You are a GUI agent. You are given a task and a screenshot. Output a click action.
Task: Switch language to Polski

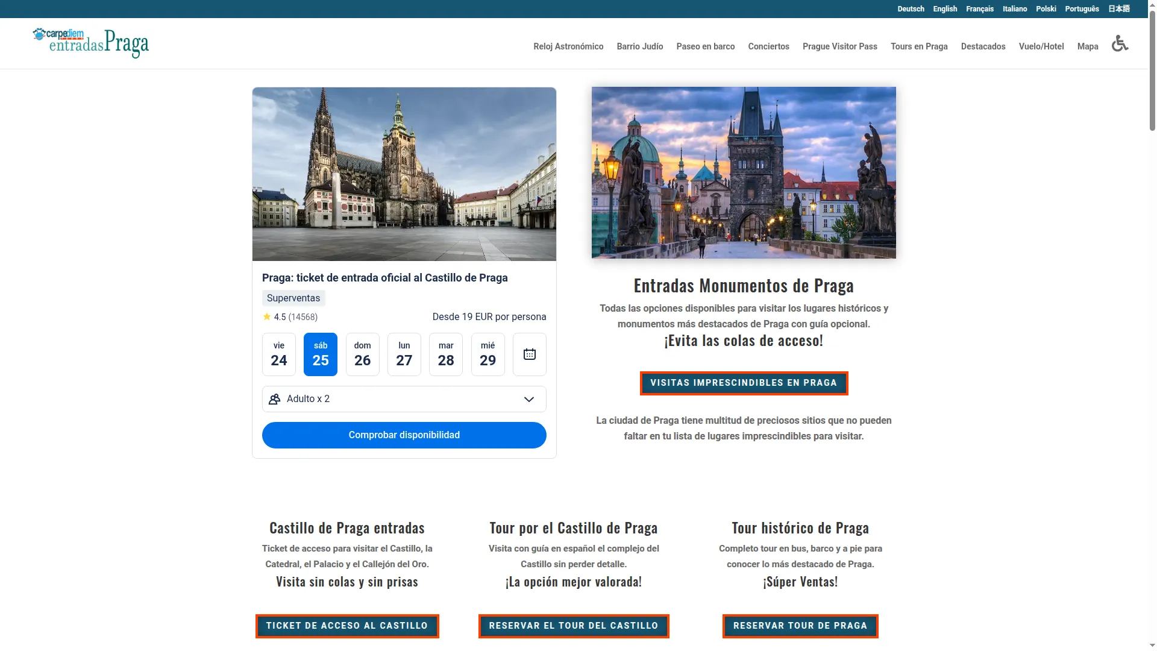(x=1046, y=9)
